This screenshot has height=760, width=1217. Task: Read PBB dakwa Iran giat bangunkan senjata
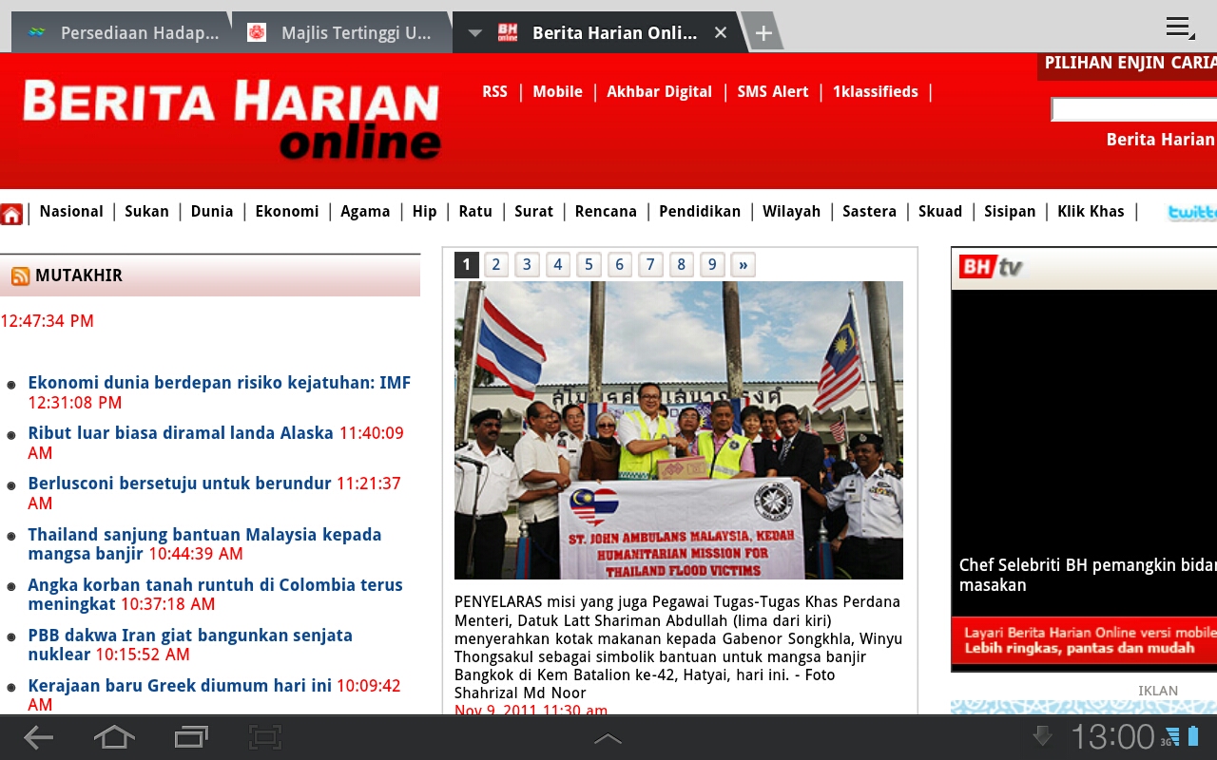point(190,644)
